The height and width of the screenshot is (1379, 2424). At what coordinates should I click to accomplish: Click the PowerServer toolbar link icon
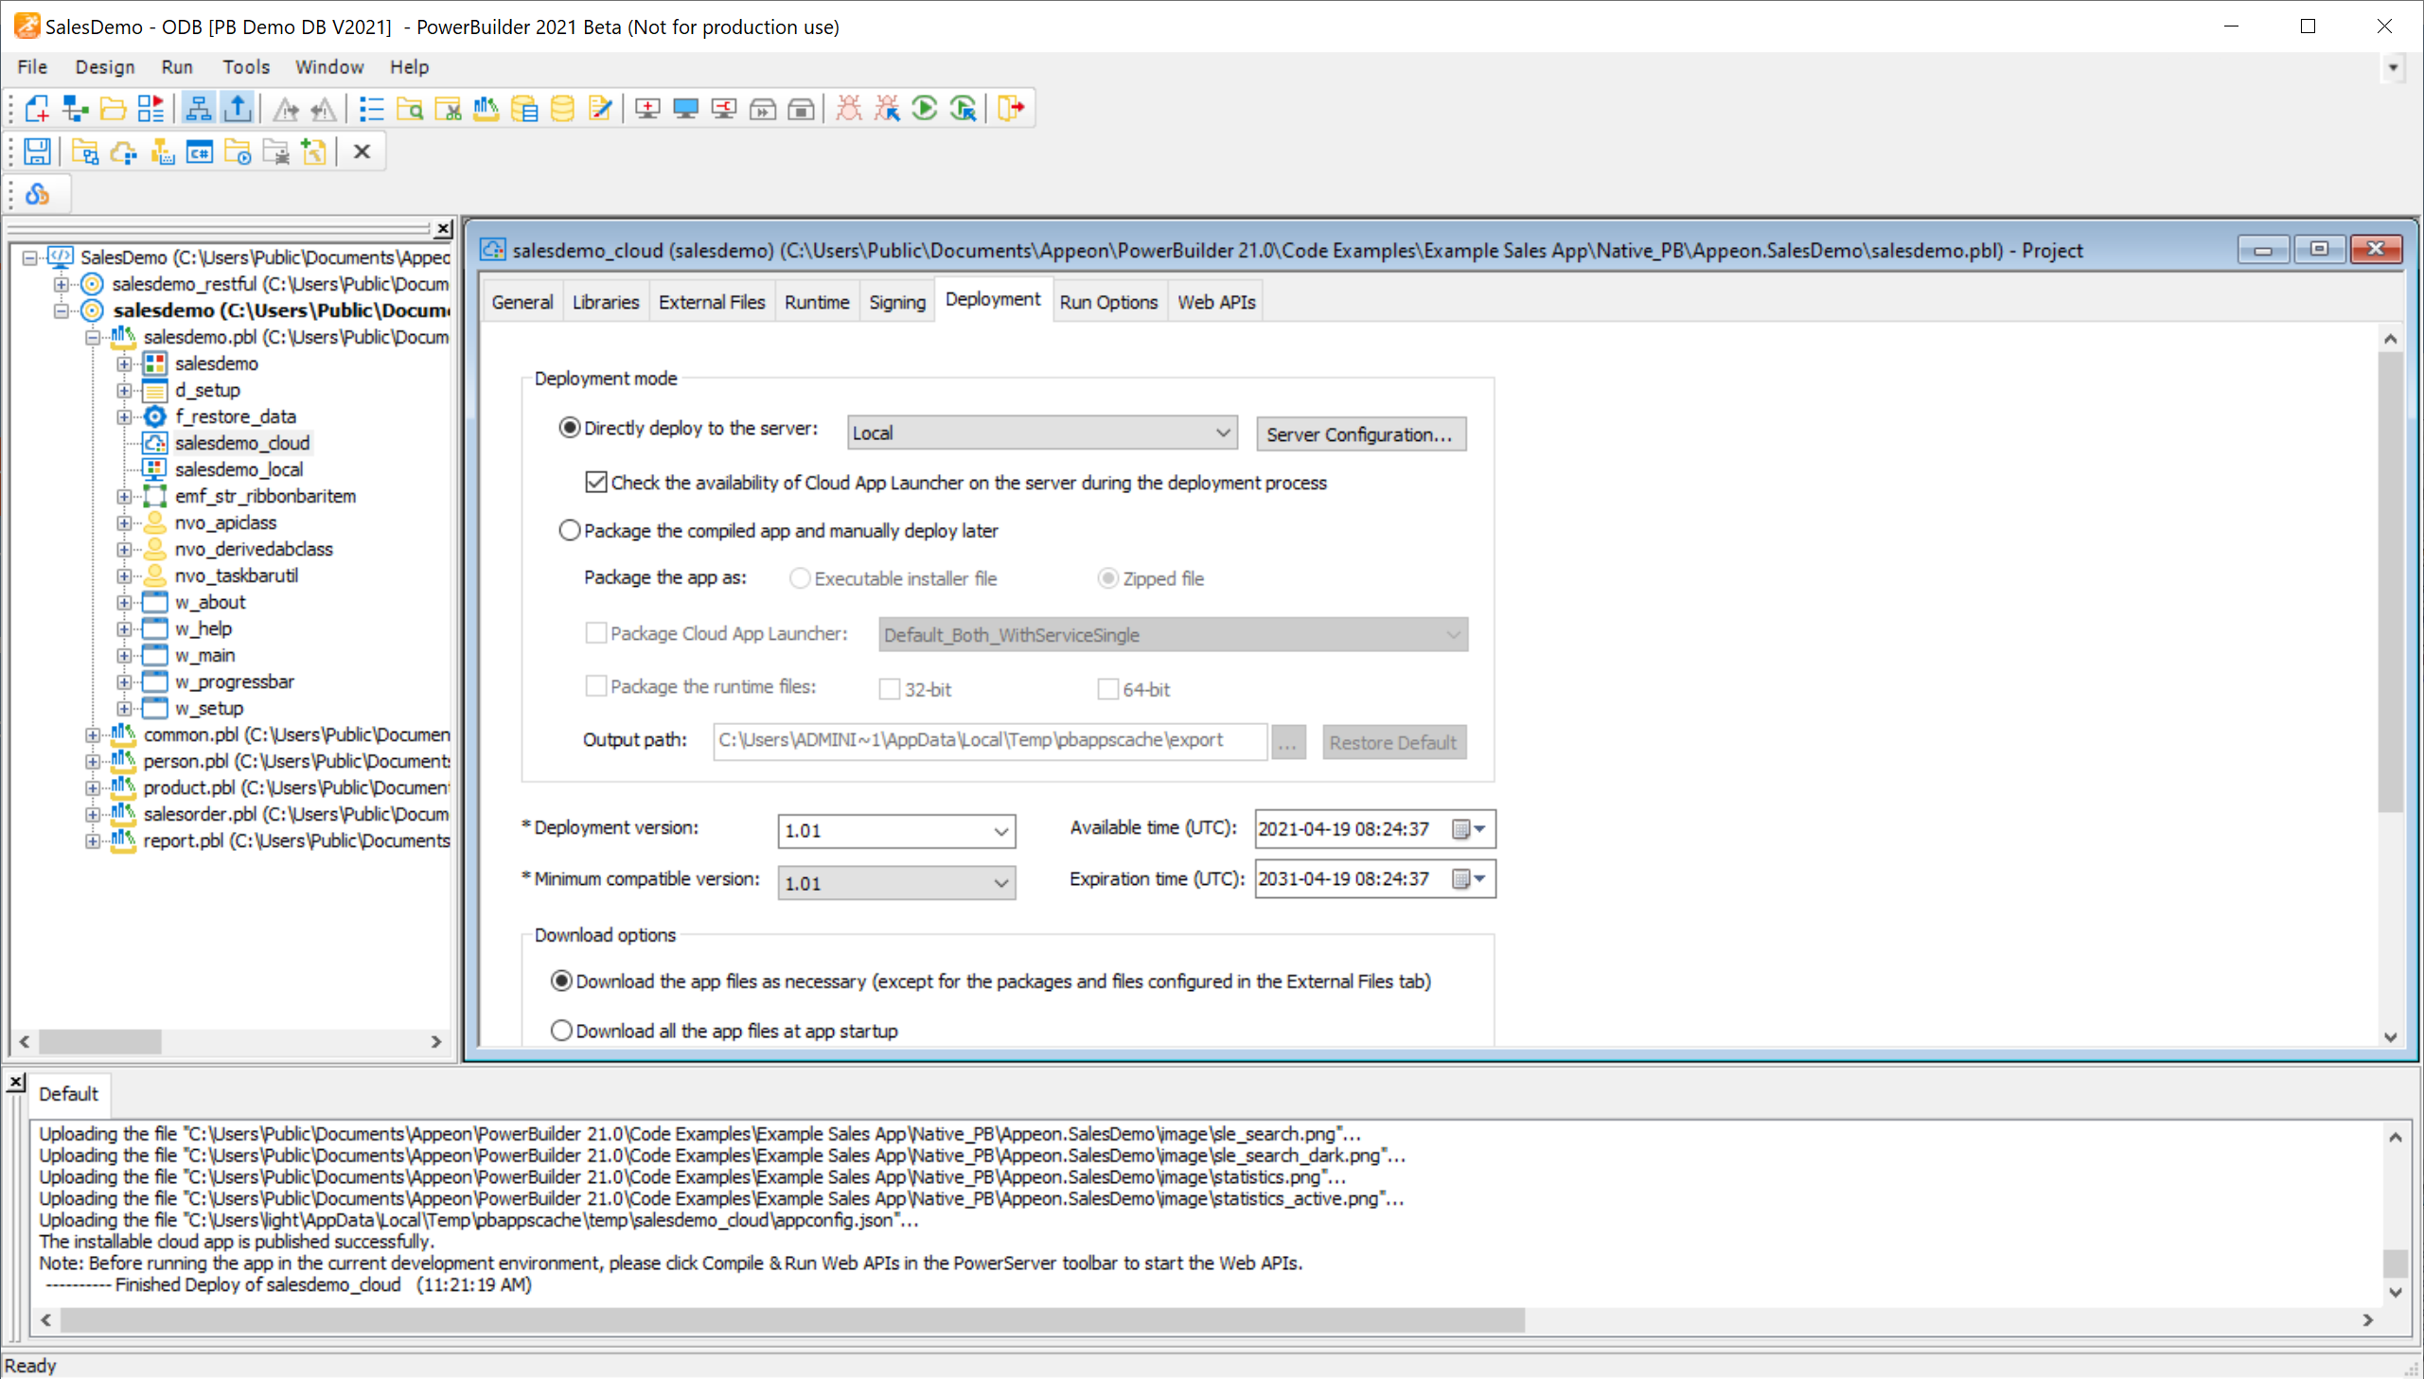(36, 194)
